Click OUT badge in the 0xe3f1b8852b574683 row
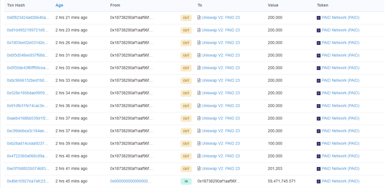The height and width of the screenshot is (188, 386). 186,169
